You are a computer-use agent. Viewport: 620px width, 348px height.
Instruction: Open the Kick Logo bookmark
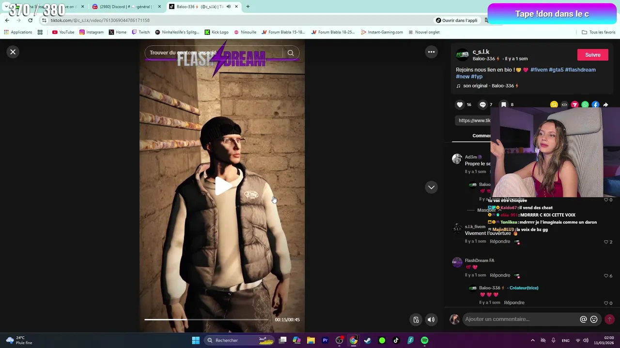(x=217, y=32)
